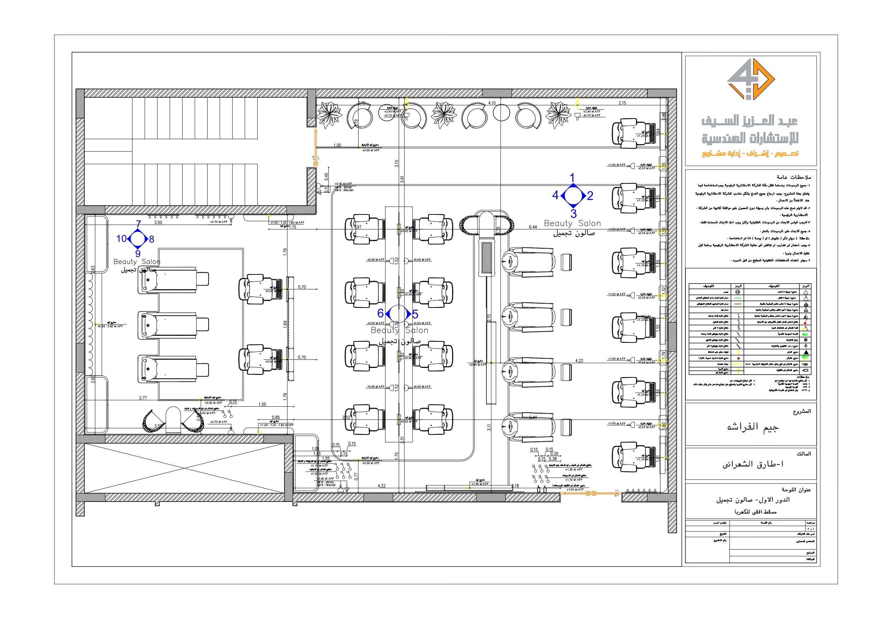Click the 0.77 vertical dimension text
876x619 pixels.
356,477
